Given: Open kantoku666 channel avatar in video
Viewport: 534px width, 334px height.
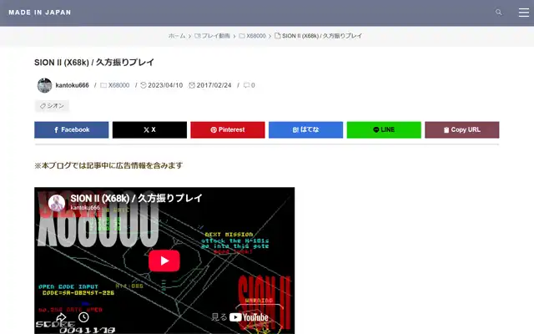Looking at the screenshot, I should click(57, 203).
